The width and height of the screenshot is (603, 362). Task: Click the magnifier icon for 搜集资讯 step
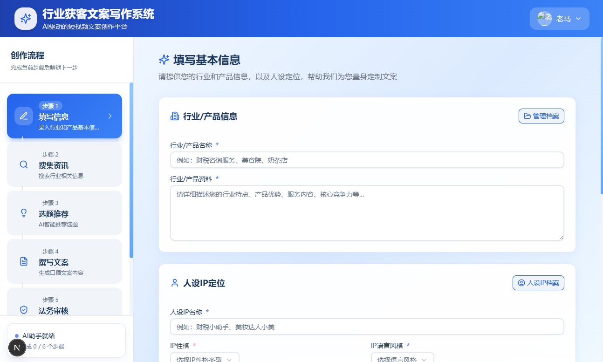point(24,164)
